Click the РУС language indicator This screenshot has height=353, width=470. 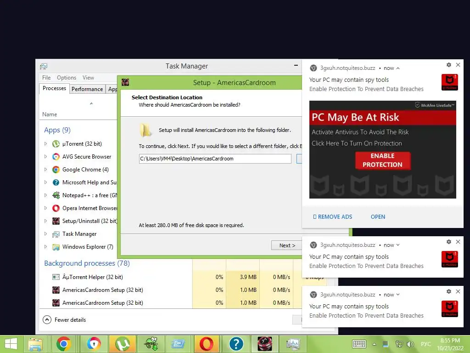pos(426,344)
